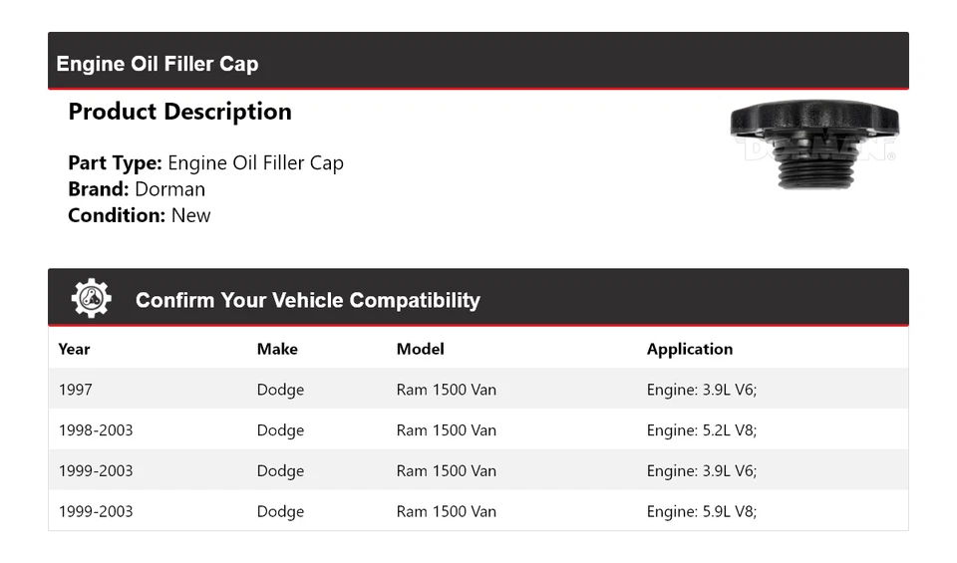The height and width of the screenshot is (563, 957).
Task: Click the Make column header
Action: click(277, 349)
